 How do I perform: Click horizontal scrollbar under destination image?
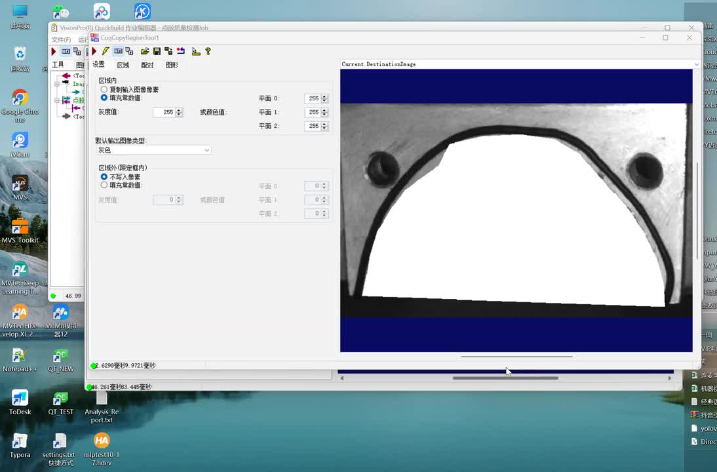516,356
